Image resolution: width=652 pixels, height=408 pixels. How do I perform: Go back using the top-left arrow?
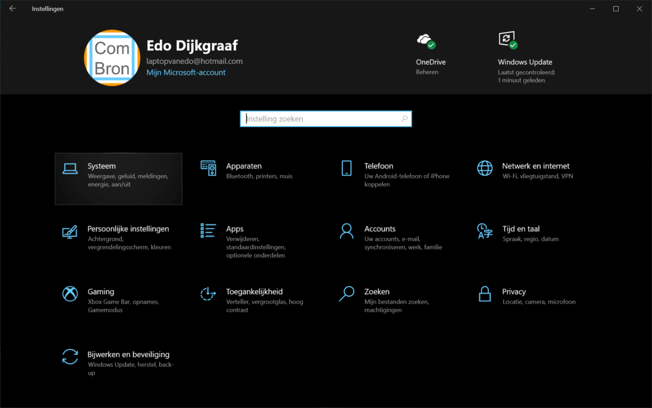click(13, 8)
